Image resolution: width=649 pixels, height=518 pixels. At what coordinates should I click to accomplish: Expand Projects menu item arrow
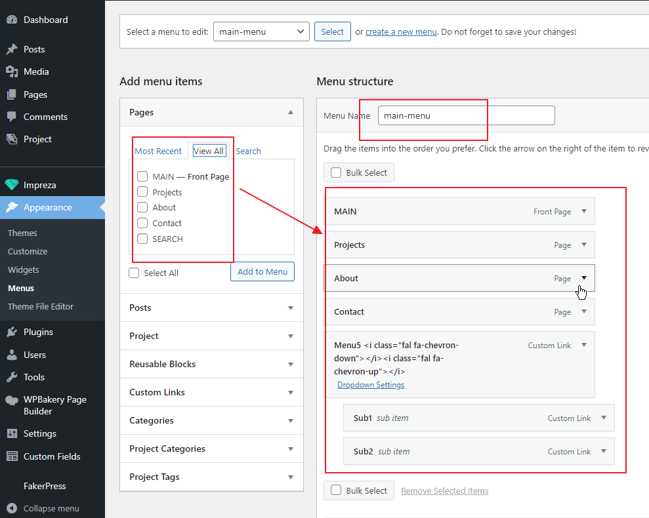point(584,245)
